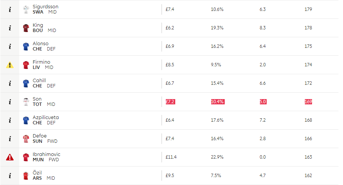Open the info icon for Özil

coord(10,176)
